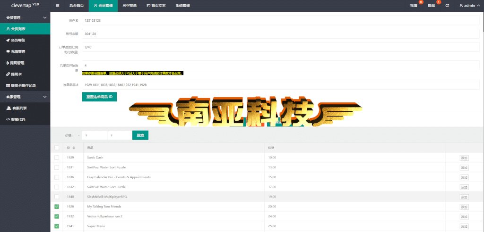This screenshot has height=232, width=484.
Task: Check the Sonic Dash row checkbox
Action: coord(57,157)
